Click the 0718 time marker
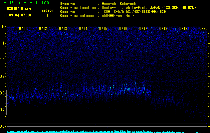The width and height of the screenshot is (210, 133). 163,29
